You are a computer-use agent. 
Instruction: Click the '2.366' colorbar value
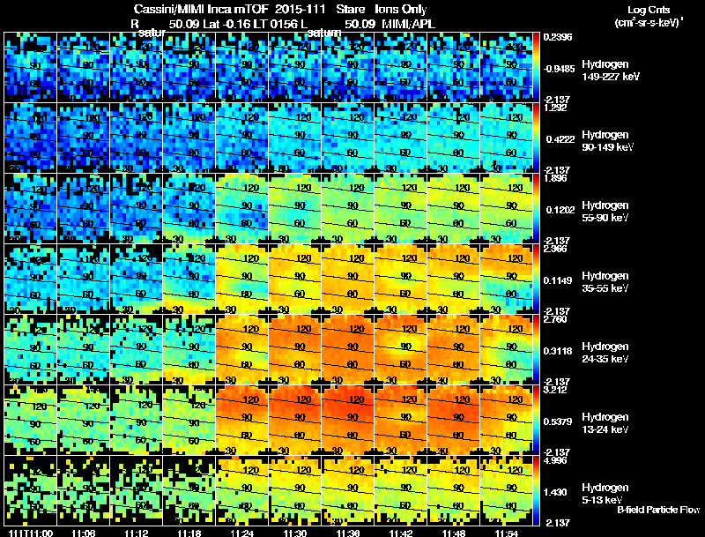pos(555,250)
